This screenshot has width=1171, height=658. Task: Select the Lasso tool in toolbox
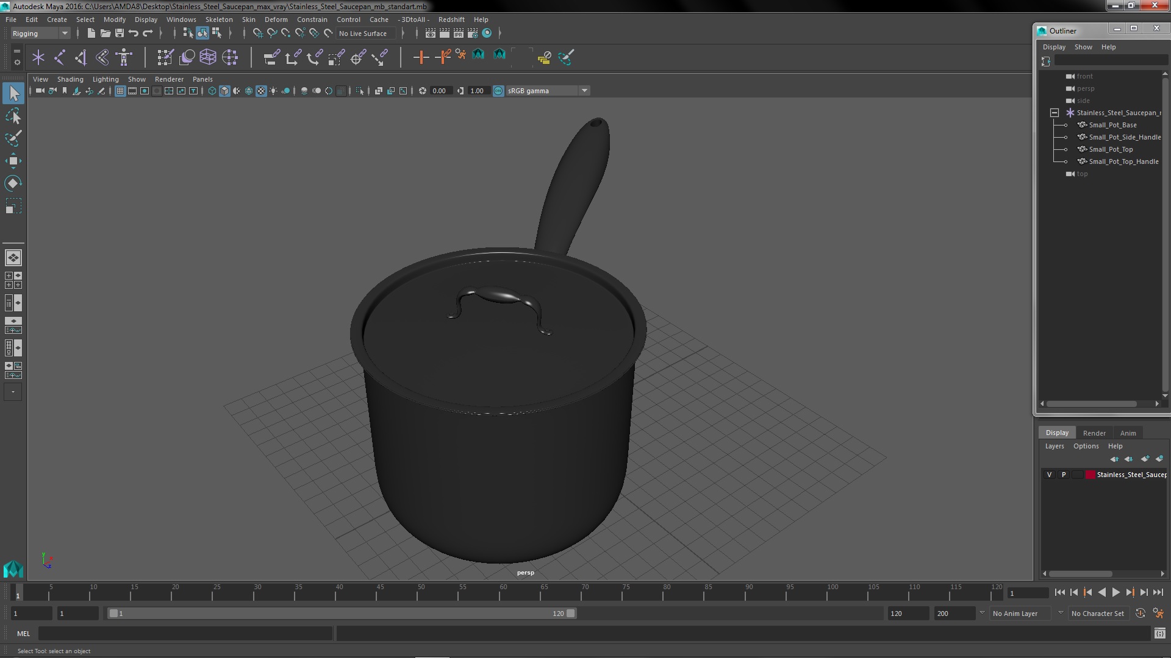[x=13, y=116]
